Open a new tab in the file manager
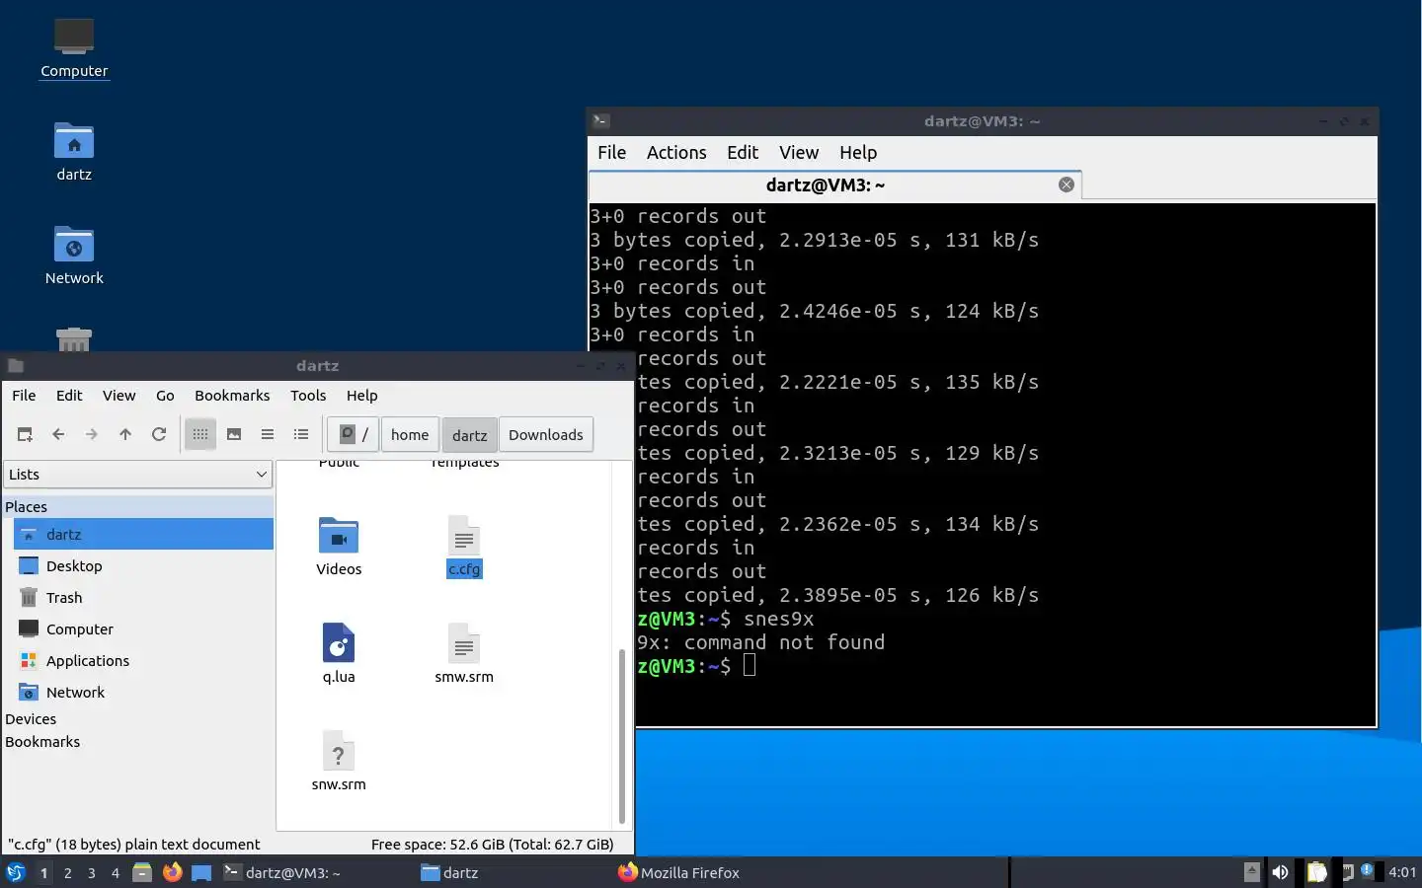Image resolution: width=1422 pixels, height=888 pixels. 25,434
